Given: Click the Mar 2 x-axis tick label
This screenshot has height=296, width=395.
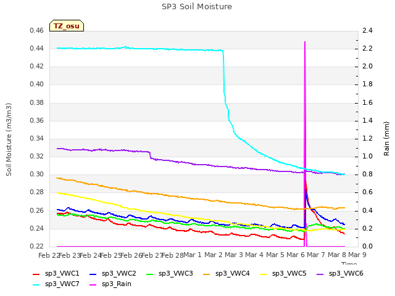Looking at the screenshot, I should (x=213, y=255).
